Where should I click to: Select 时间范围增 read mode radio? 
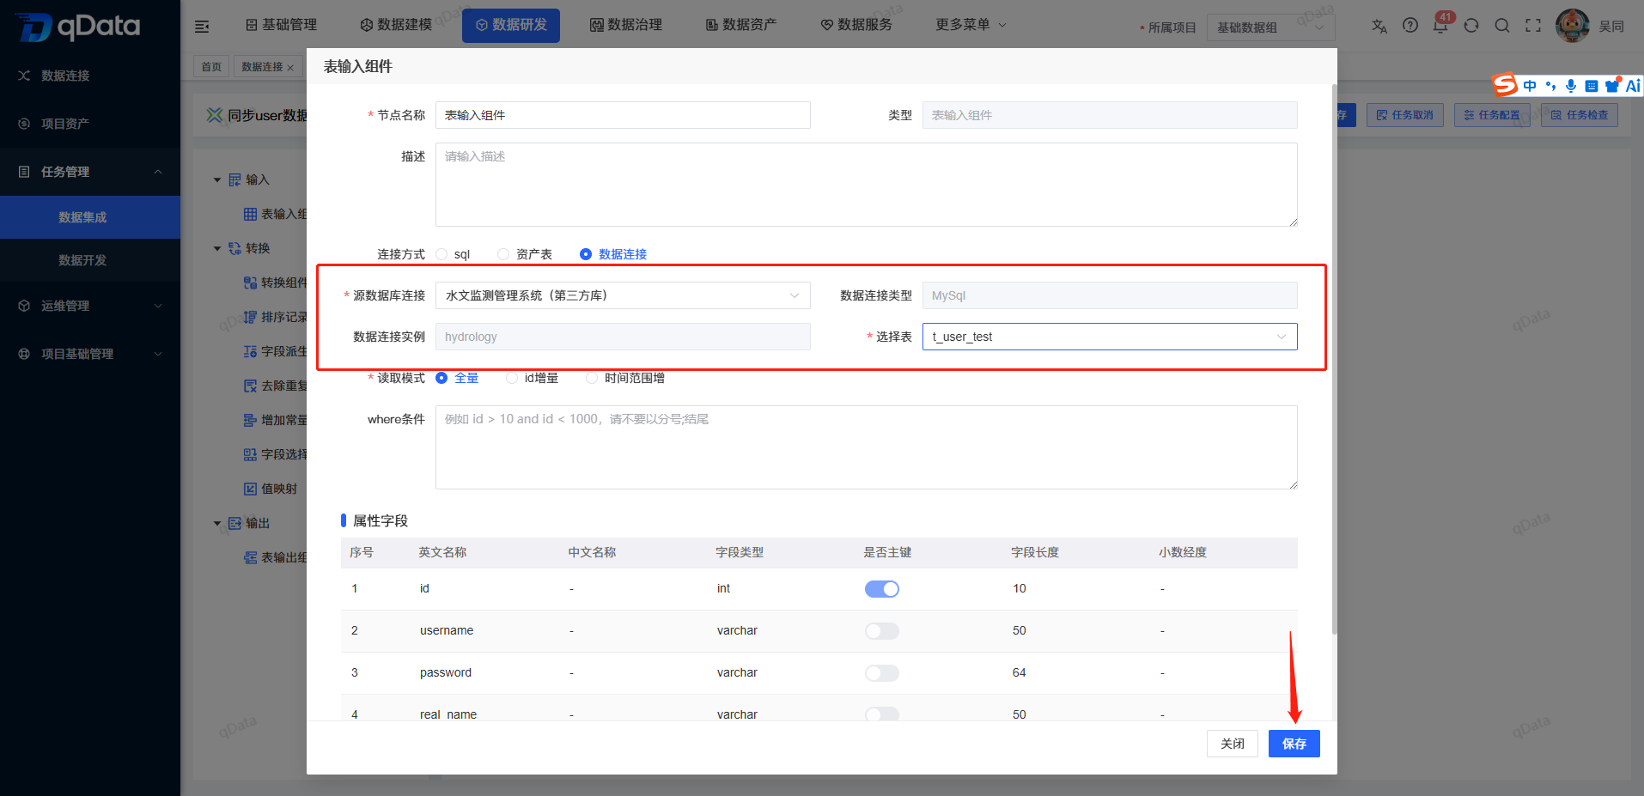591,378
